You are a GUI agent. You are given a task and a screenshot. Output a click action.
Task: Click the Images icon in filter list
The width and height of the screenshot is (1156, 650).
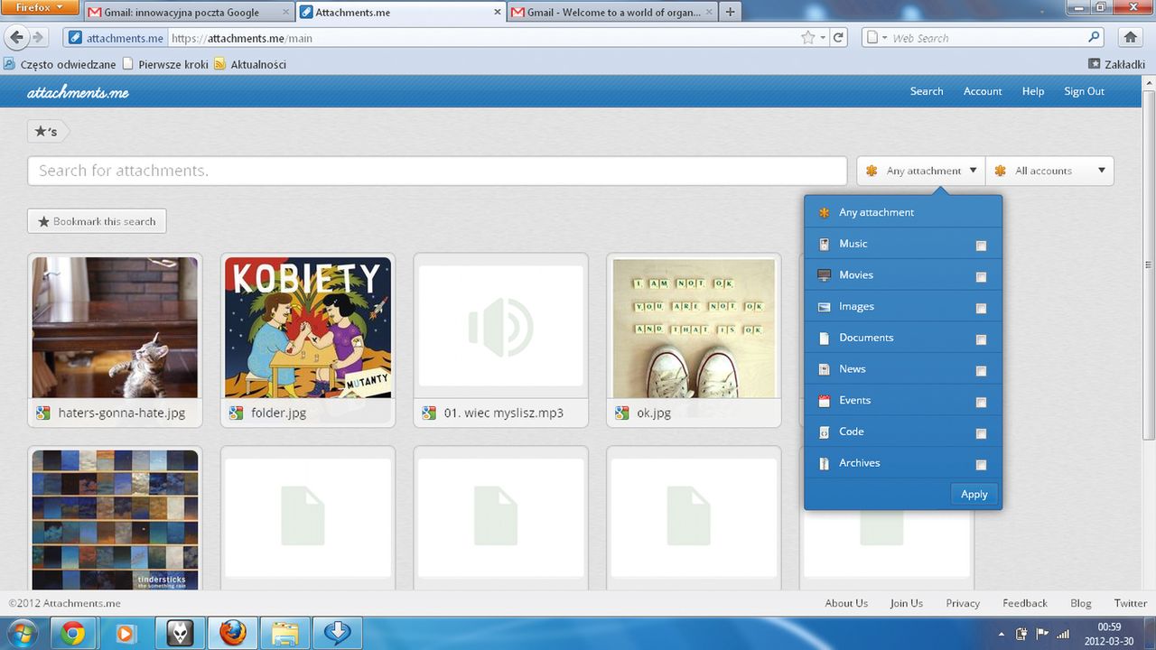coord(824,306)
